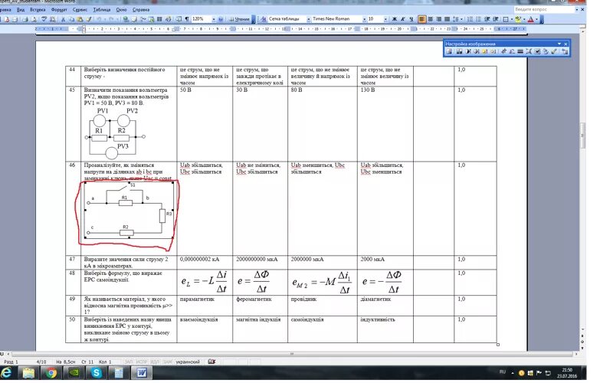Open the borders dropdown arrow

(x=512, y=18)
